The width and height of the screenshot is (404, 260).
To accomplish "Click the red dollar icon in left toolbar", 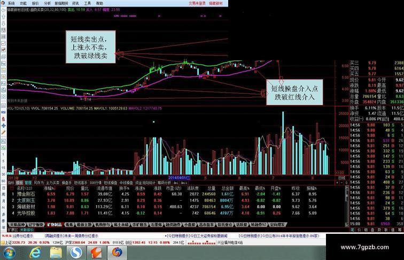I will [x=3, y=119].
